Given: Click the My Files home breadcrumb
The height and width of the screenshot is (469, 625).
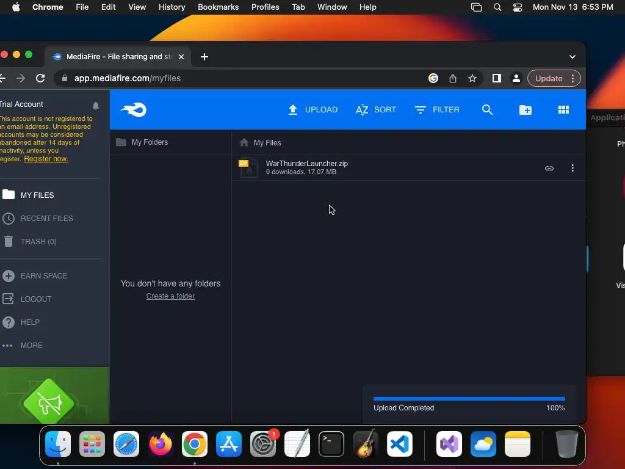Looking at the screenshot, I should [x=260, y=143].
